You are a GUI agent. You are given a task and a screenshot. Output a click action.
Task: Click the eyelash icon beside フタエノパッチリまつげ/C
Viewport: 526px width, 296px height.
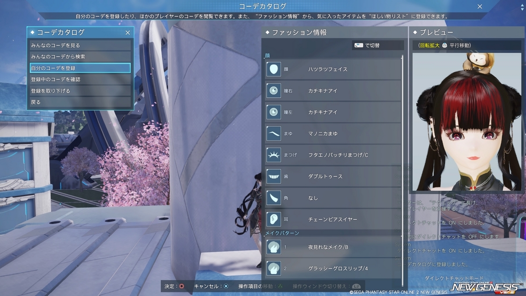(274, 155)
